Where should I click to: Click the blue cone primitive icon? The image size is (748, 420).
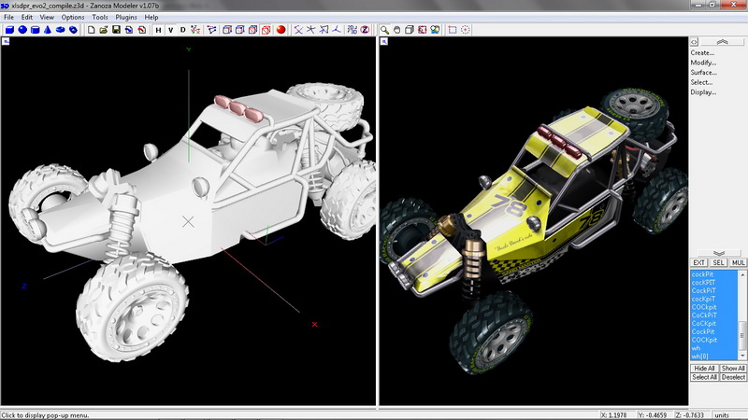48,30
